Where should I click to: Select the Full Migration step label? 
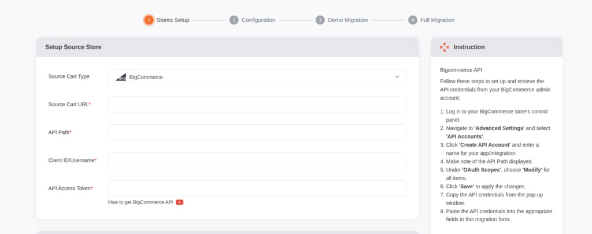437,20
